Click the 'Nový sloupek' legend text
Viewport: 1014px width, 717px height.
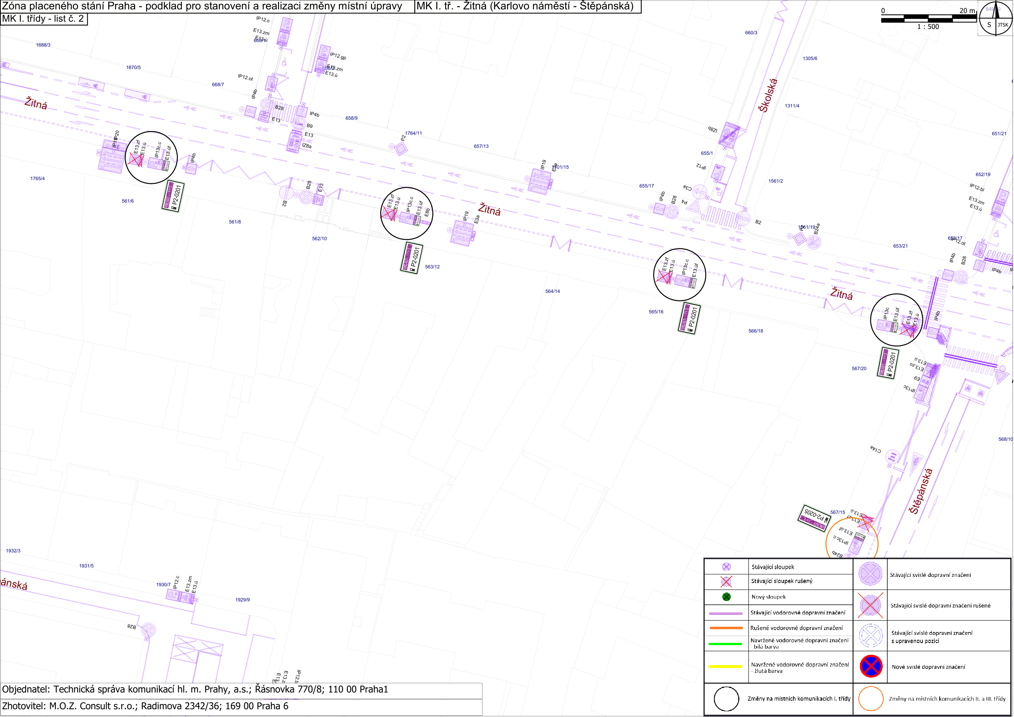point(768,597)
